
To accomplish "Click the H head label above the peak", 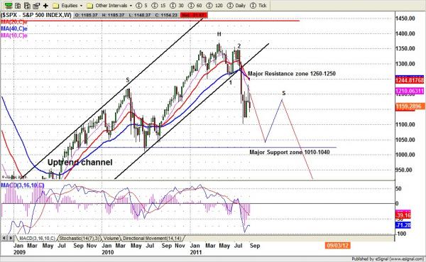I will (x=219, y=34).
